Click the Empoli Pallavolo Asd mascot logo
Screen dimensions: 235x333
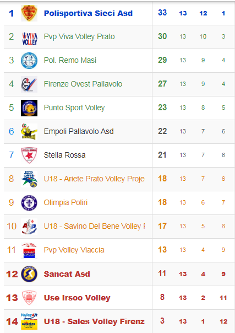coord(29,132)
